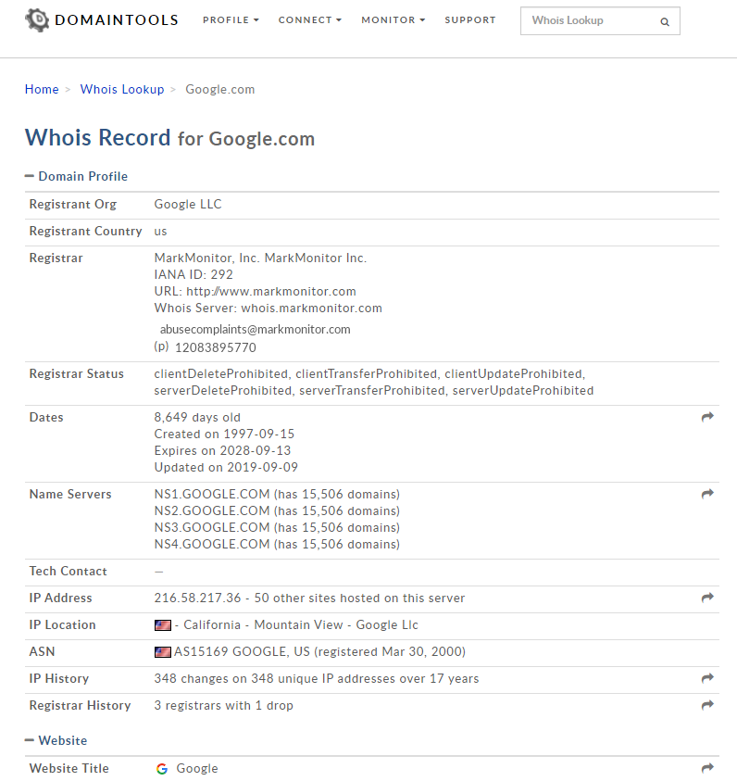Click the share arrow in the IP History row

[707, 678]
